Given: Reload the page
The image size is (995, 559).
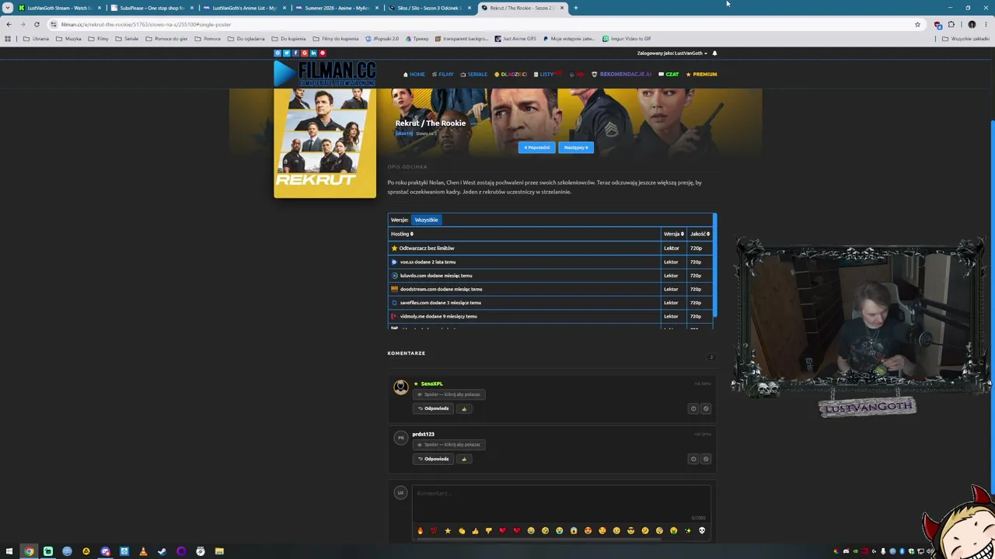Looking at the screenshot, I should (37, 24).
